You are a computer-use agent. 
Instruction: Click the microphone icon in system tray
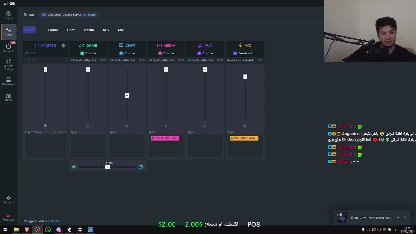(363, 230)
